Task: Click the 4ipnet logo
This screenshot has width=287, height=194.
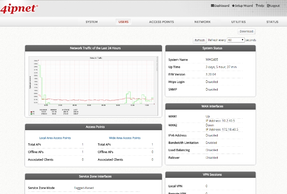Action: (x=20, y=7)
